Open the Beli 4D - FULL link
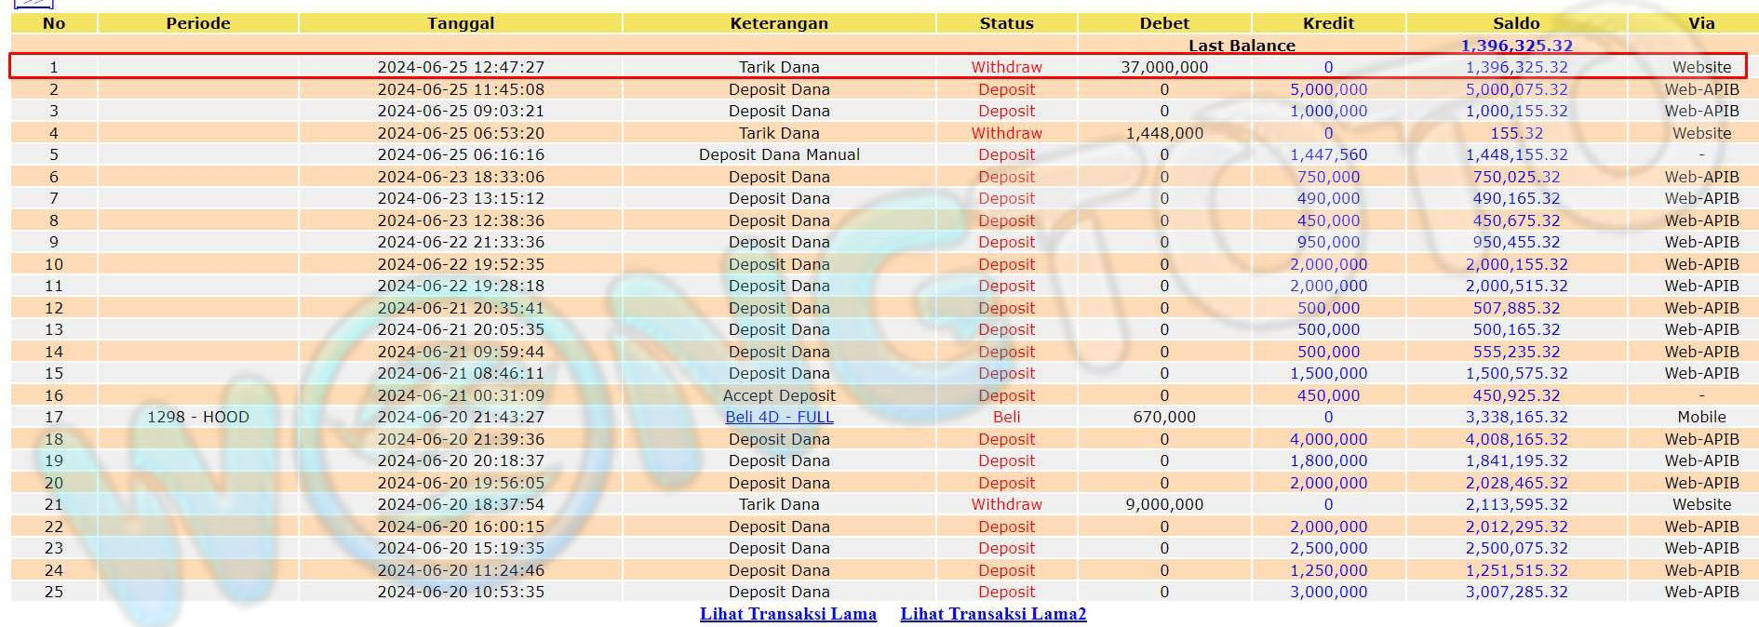 tap(779, 417)
